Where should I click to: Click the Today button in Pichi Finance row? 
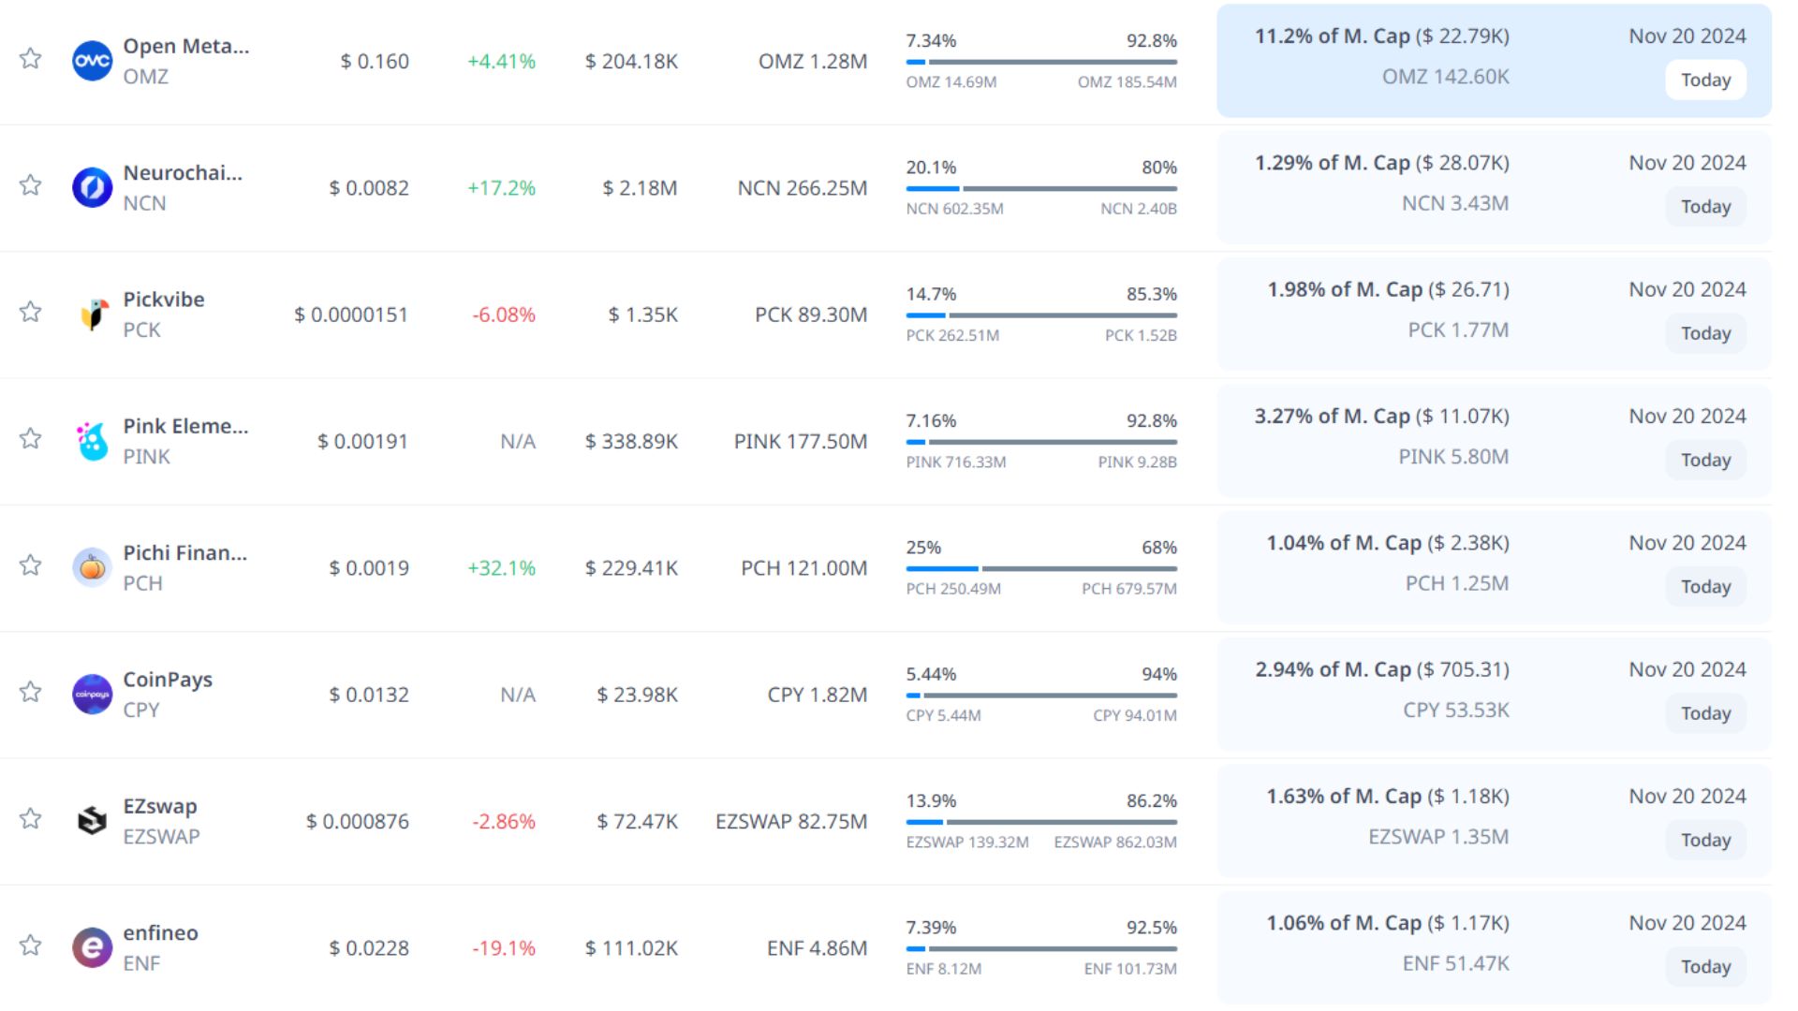click(x=1704, y=587)
